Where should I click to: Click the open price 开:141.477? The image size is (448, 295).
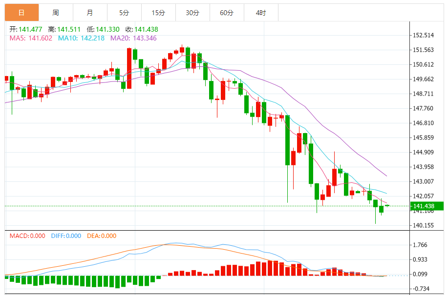26,29
